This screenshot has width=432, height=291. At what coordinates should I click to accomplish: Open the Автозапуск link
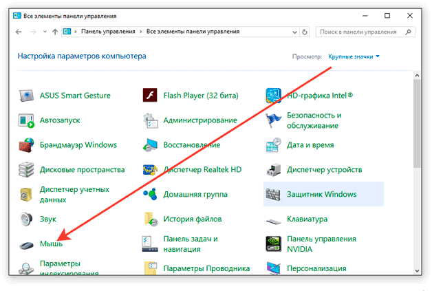pyautogui.click(x=60, y=120)
